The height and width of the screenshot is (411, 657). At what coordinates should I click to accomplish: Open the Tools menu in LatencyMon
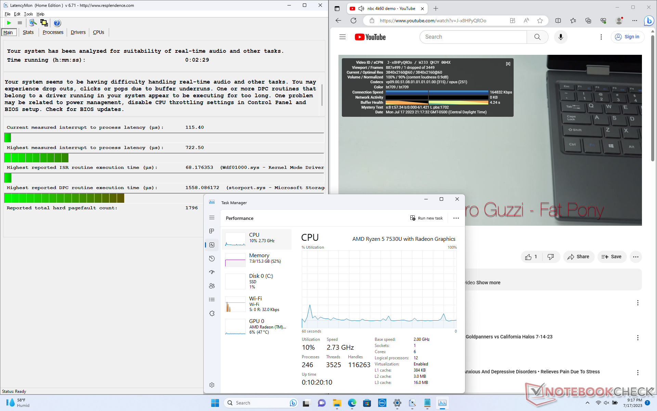pyautogui.click(x=28, y=14)
